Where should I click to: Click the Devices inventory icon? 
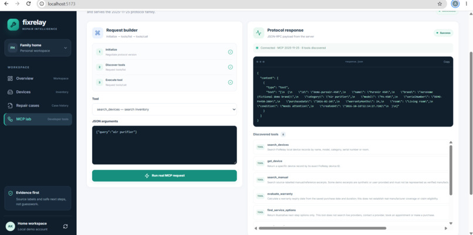(10, 92)
